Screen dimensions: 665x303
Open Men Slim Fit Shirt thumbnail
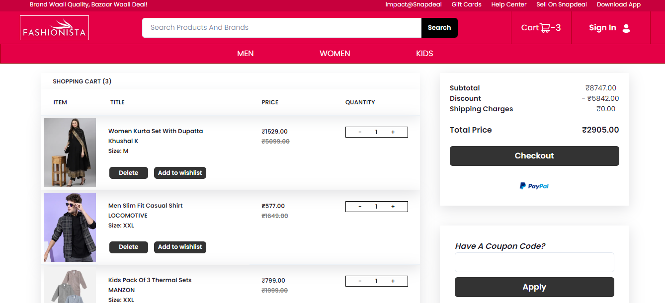tap(70, 227)
